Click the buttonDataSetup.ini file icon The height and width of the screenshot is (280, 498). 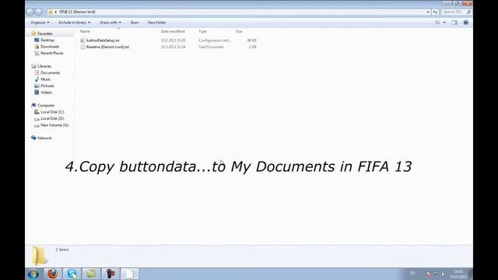(82, 40)
